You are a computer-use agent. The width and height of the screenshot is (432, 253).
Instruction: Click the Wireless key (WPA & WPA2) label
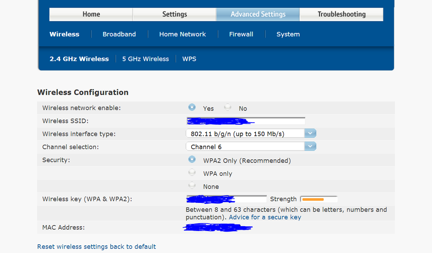click(87, 199)
